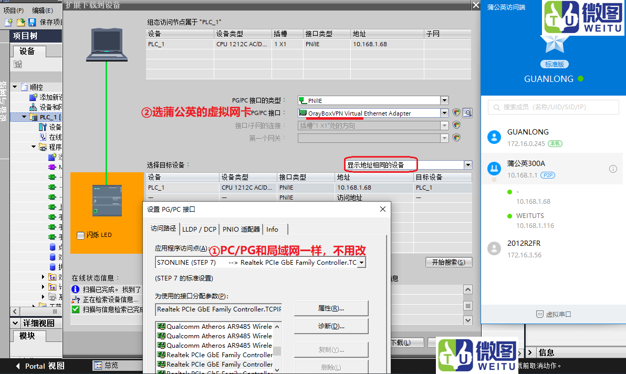Open the OrayBoxVPN Virtual Ethernet Adapter dropdown
The width and height of the screenshot is (626, 374).
pyautogui.click(x=444, y=113)
